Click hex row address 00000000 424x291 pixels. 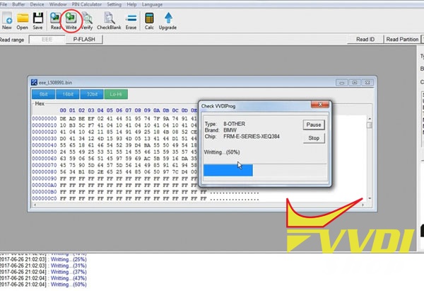coord(45,119)
